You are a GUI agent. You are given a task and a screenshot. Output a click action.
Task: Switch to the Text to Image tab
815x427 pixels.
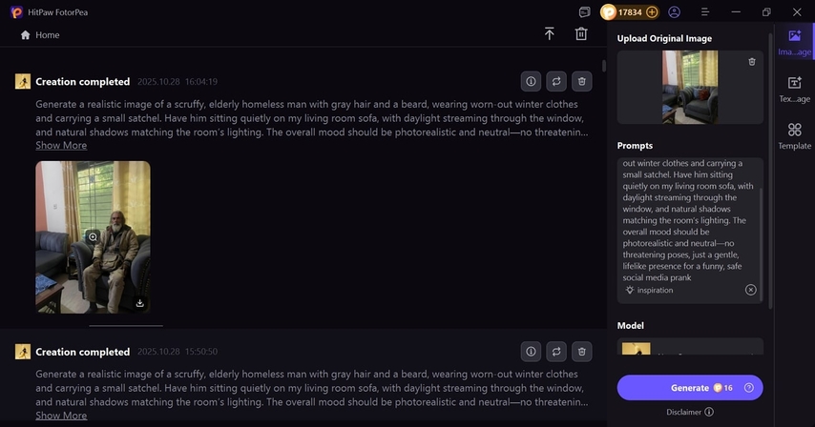click(794, 90)
